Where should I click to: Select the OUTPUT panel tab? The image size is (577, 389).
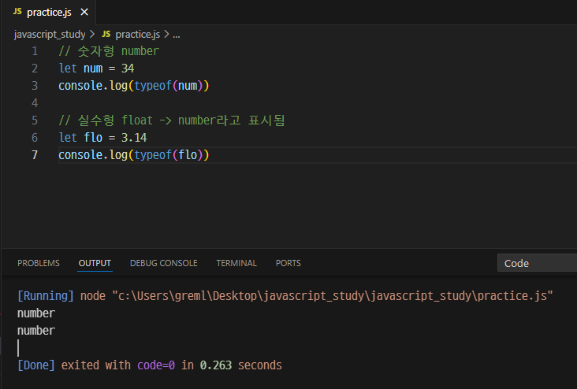coord(95,263)
